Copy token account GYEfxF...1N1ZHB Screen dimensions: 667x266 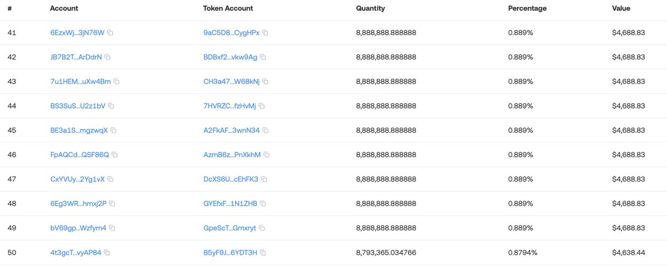[x=263, y=203]
